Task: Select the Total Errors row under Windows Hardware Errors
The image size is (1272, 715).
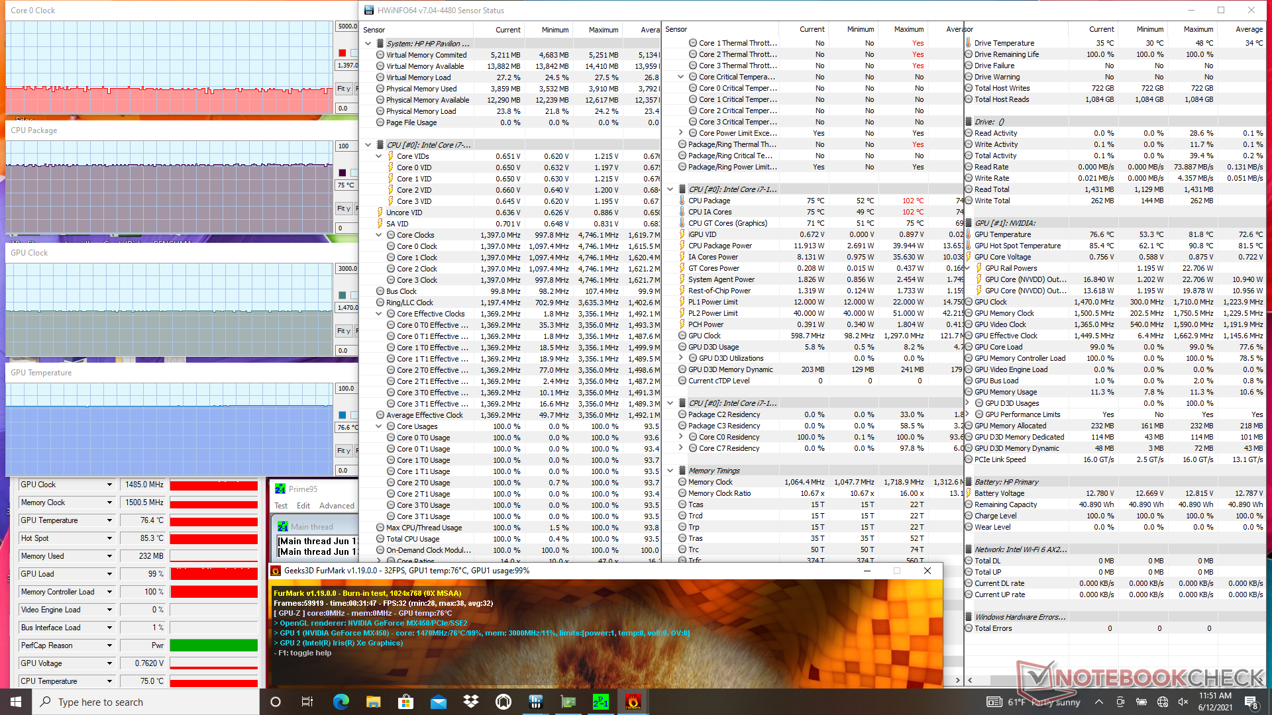Action: coord(1114,628)
